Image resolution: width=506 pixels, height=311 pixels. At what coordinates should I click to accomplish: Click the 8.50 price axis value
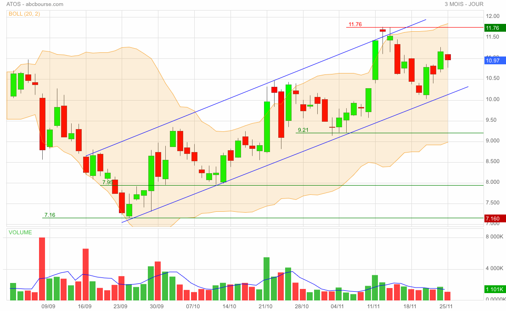(493, 162)
